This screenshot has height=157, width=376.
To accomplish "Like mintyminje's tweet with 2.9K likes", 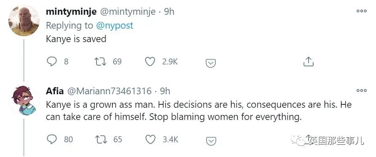I will pos(150,62).
